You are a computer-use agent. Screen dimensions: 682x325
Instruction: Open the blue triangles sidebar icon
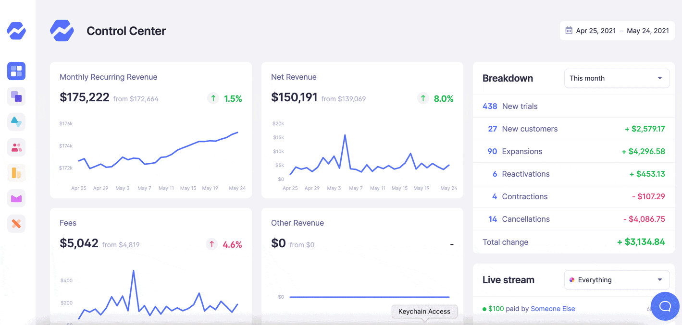point(16,122)
